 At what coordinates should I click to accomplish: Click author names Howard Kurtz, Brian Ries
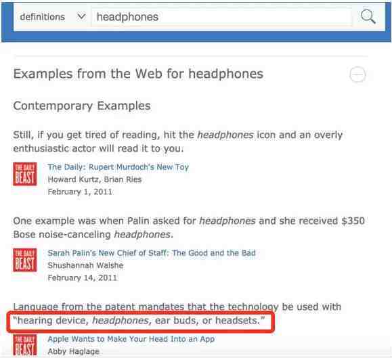(95, 179)
